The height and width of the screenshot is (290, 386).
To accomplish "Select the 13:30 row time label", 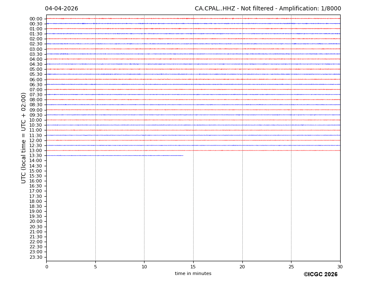I will 36,156.
